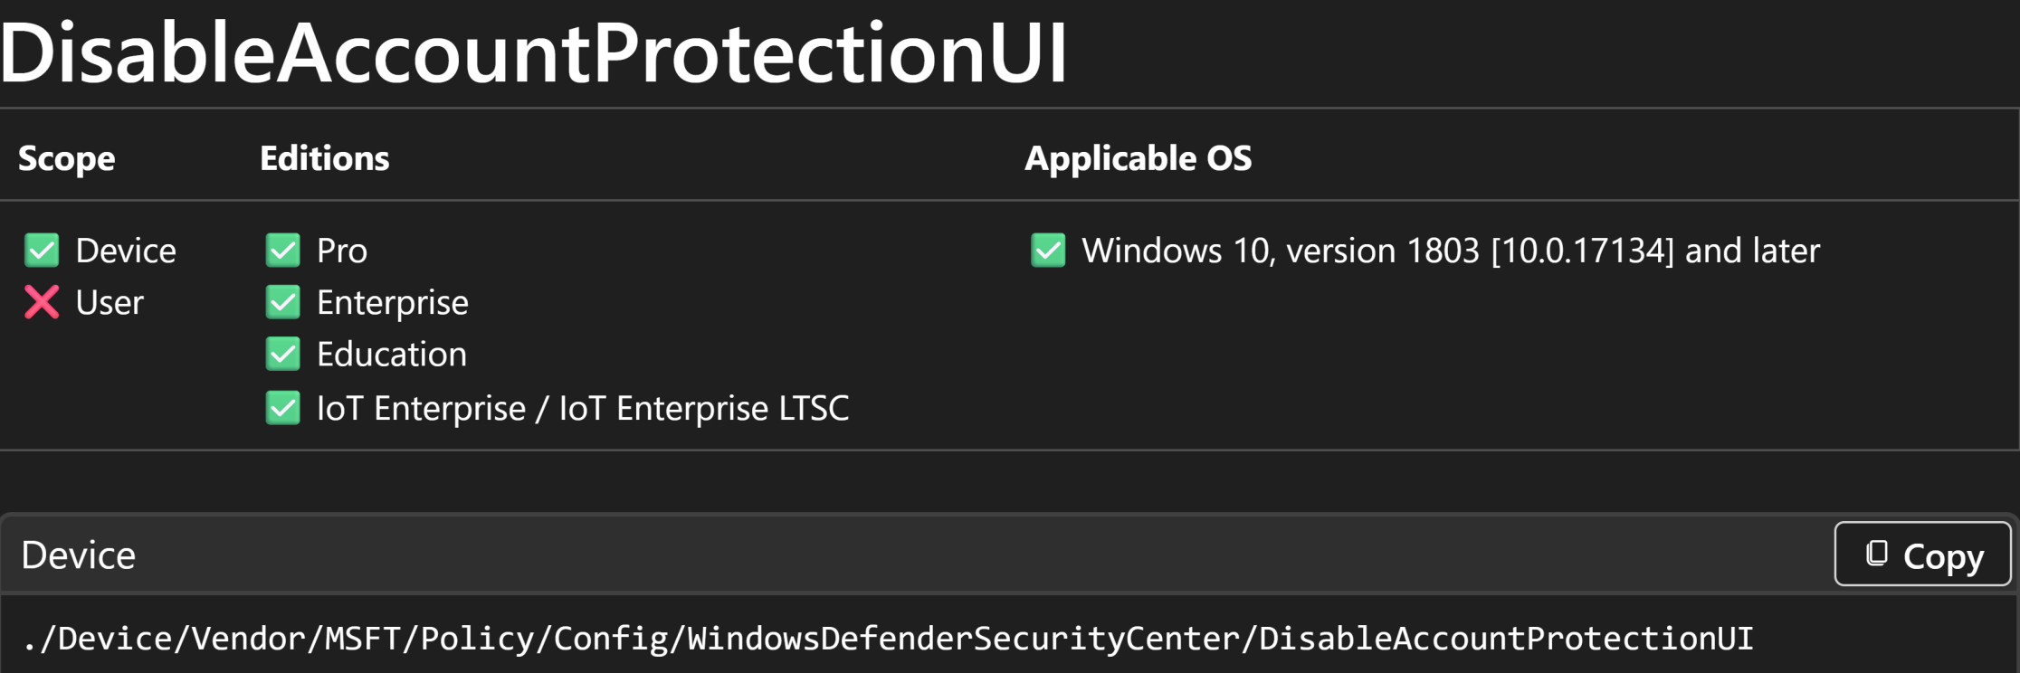Click the checkmark beside IoT Enterprise LTSC

click(283, 408)
